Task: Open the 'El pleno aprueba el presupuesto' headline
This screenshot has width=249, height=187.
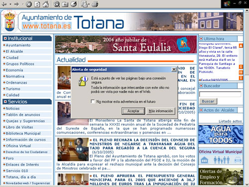Action: 142,180
